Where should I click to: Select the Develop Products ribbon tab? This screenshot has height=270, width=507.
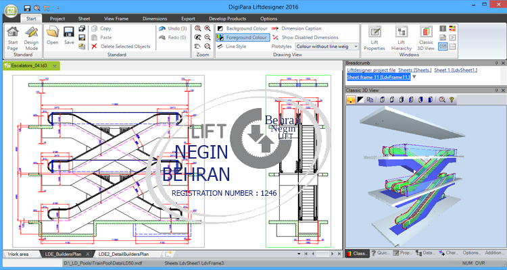(227, 18)
